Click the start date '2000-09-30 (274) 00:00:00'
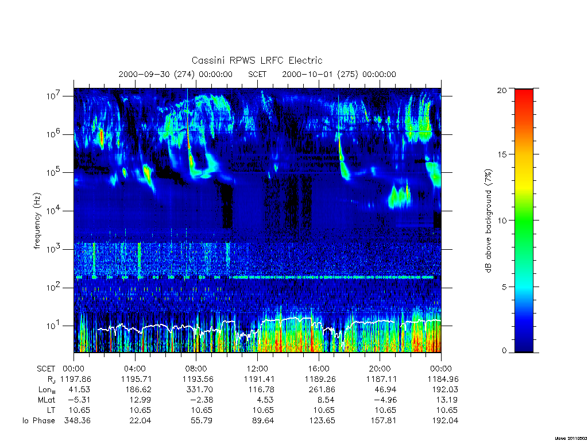 click(176, 74)
